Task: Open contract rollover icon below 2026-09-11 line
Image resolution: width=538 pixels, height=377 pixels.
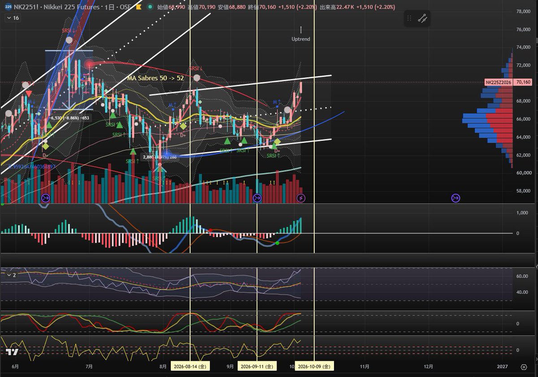Action: (257, 197)
